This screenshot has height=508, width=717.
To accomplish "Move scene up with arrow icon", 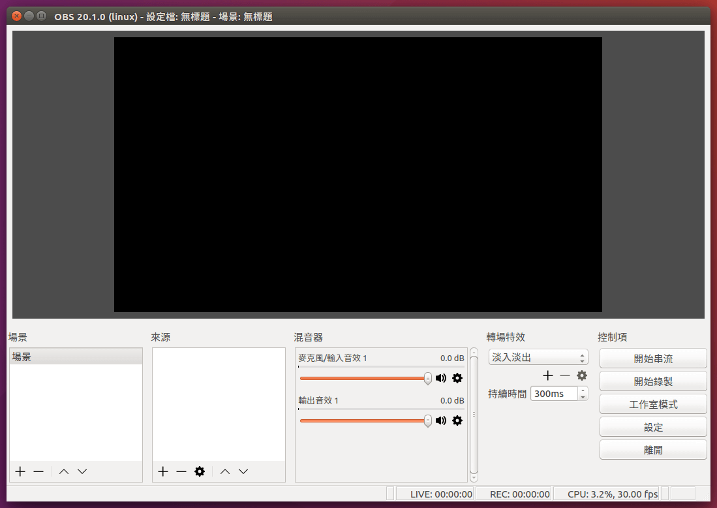I will coord(64,471).
